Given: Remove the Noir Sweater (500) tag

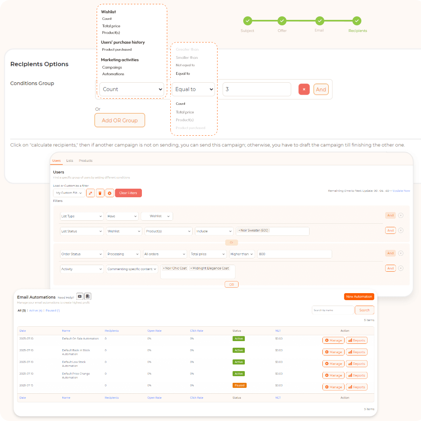Looking at the screenshot, I should tap(239, 231).
